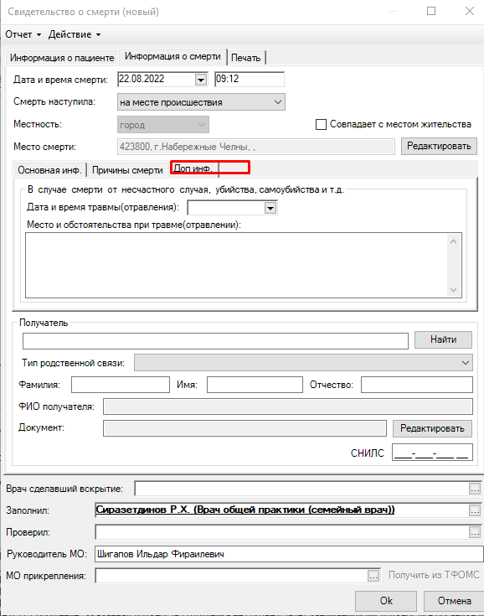
Task: Check Совпадает с местом жительства
Action: (321, 125)
